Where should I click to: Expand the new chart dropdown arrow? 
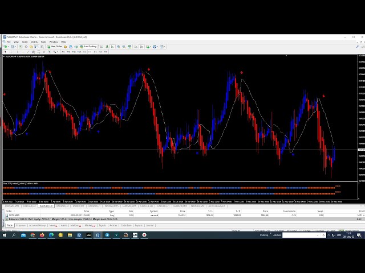coord(10,47)
